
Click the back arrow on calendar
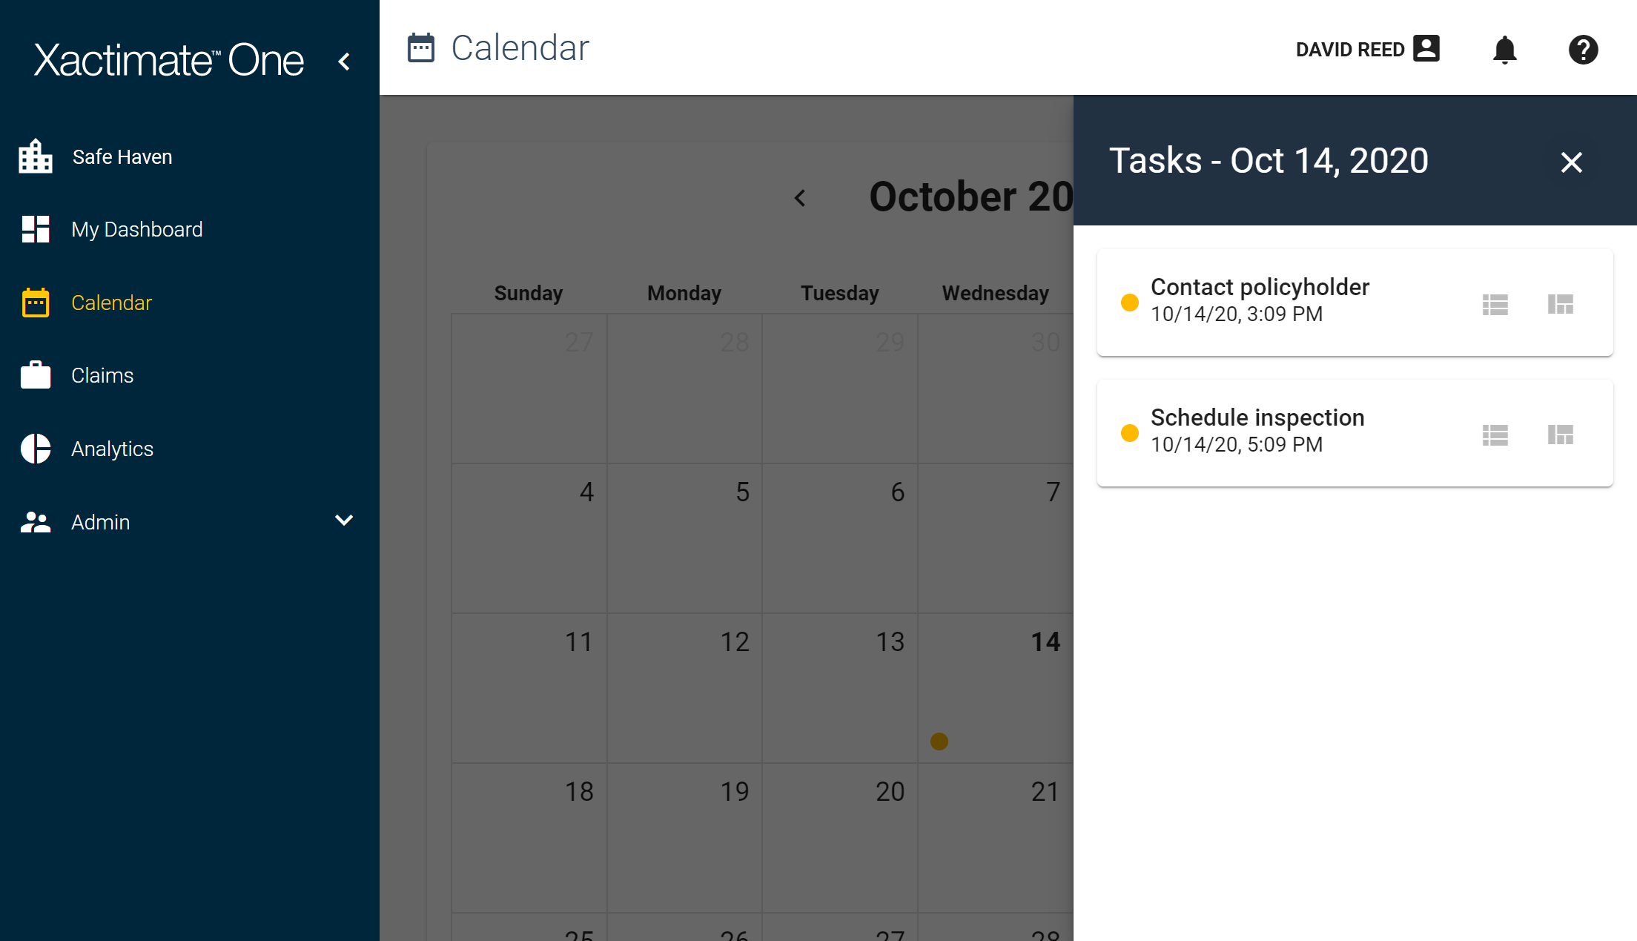(x=799, y=198)
